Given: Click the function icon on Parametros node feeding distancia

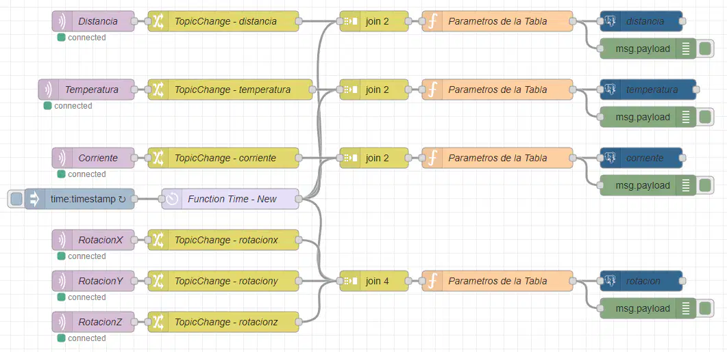Looking at the screenshot, I should click(x=432, y=21).
